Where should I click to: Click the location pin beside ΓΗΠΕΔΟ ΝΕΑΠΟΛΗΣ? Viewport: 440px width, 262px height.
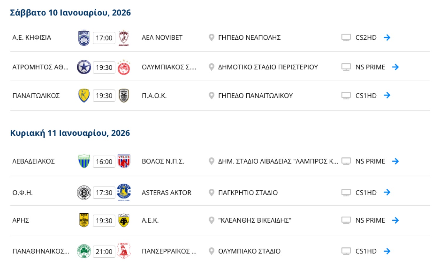211,38
